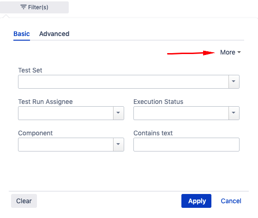Expand Test Run Assignee dropdown arrow
Viewport: 258px width, 218px height.
coord(119,113)
